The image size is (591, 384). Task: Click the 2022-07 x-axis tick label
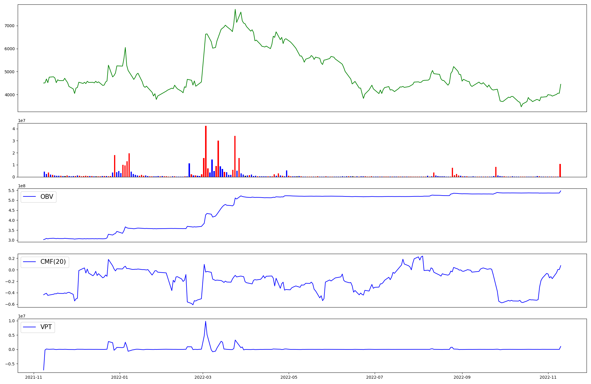click(375, 377)
